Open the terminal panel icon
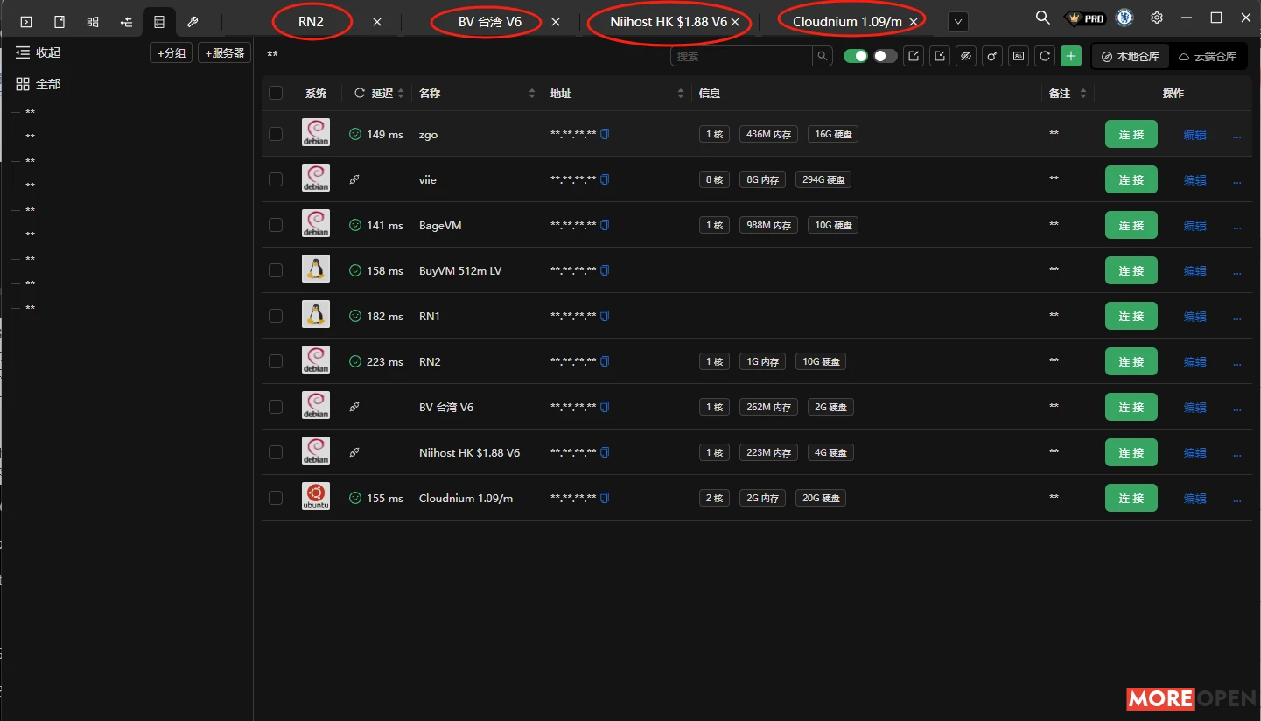 pyautogui.click(x=25, y=21)
